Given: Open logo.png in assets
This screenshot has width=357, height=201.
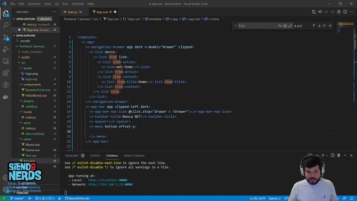Looking at the screenshot, I should (32, 74).
